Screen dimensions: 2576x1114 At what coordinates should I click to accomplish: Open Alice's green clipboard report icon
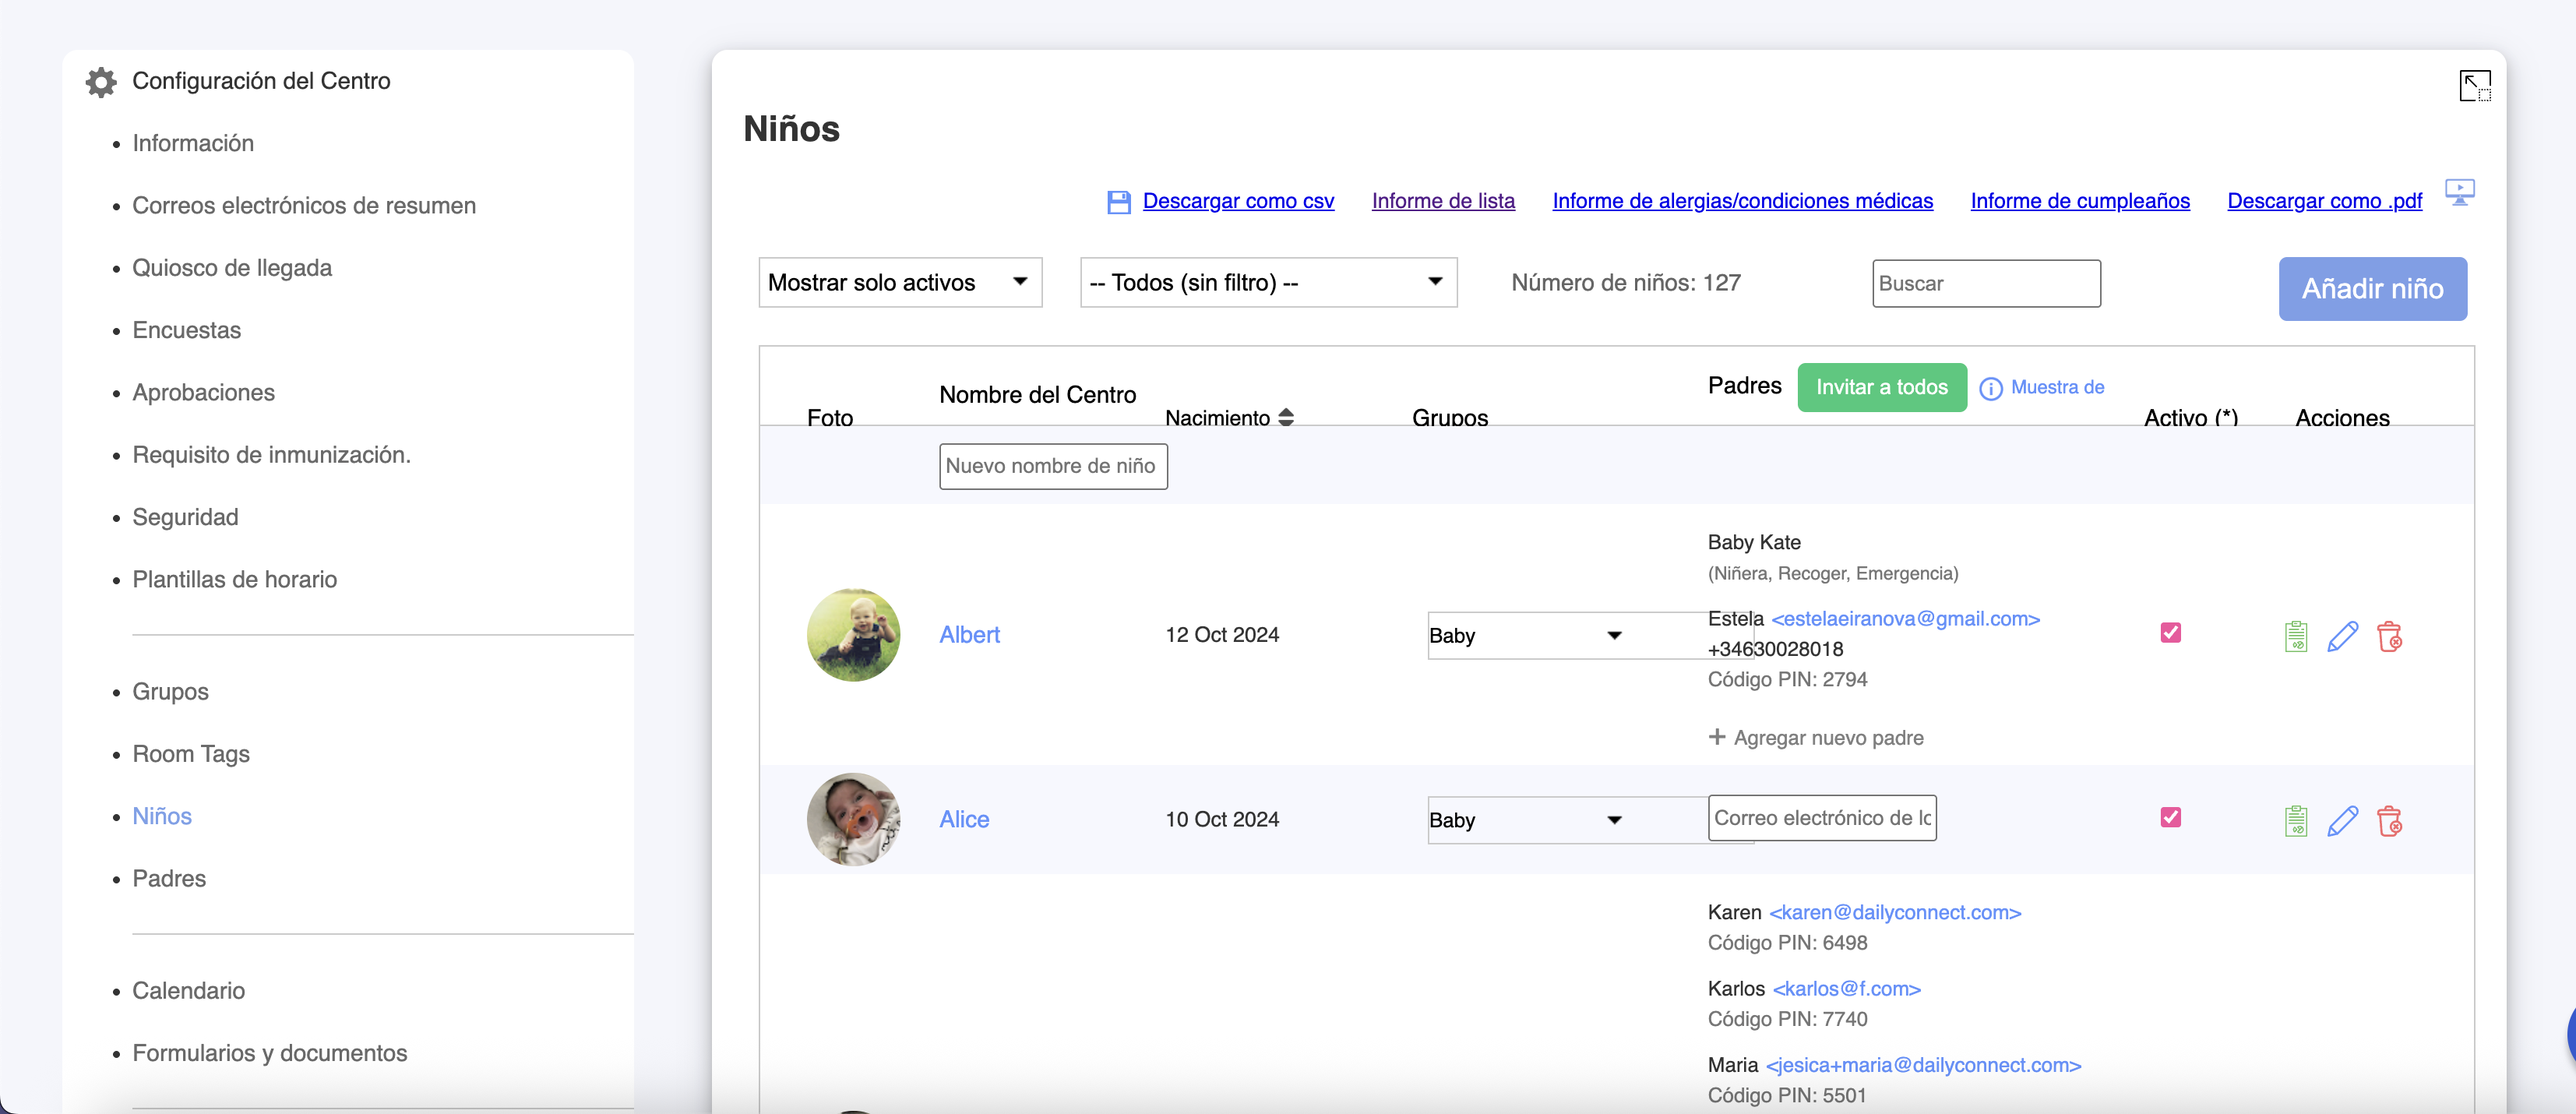[x=2296, y=821]
